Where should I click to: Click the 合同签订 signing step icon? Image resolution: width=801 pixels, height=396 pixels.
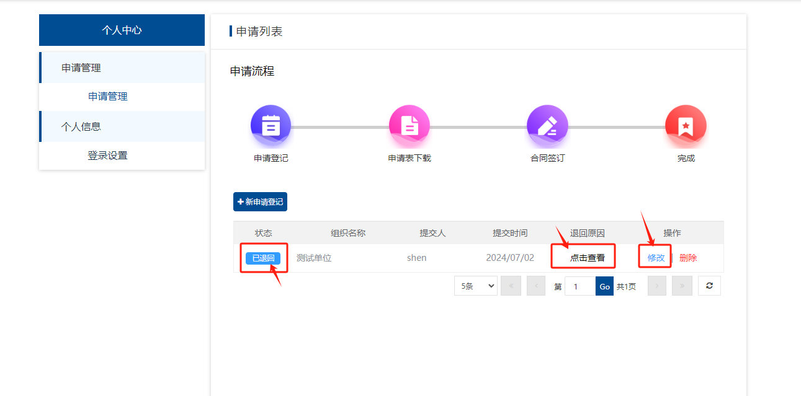point(547,125)
